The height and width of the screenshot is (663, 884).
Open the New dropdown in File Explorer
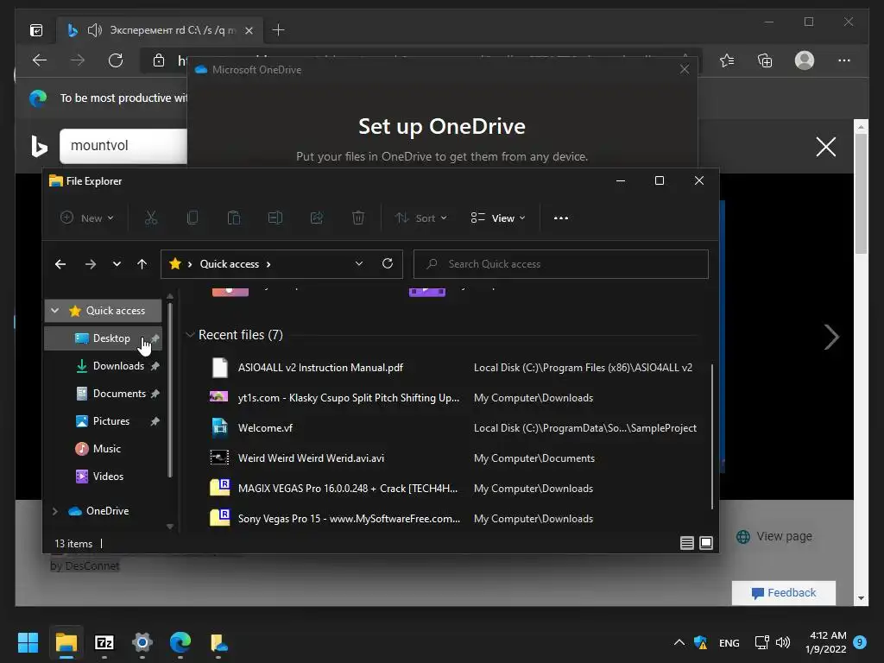(x=87, y=218)
